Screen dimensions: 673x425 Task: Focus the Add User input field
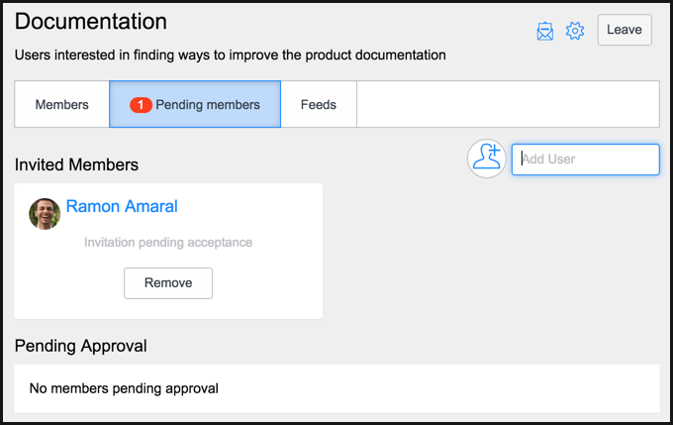pos(586,159)
